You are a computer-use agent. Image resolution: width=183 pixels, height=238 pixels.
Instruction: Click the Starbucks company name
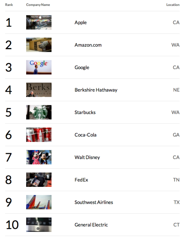(85, 112)
